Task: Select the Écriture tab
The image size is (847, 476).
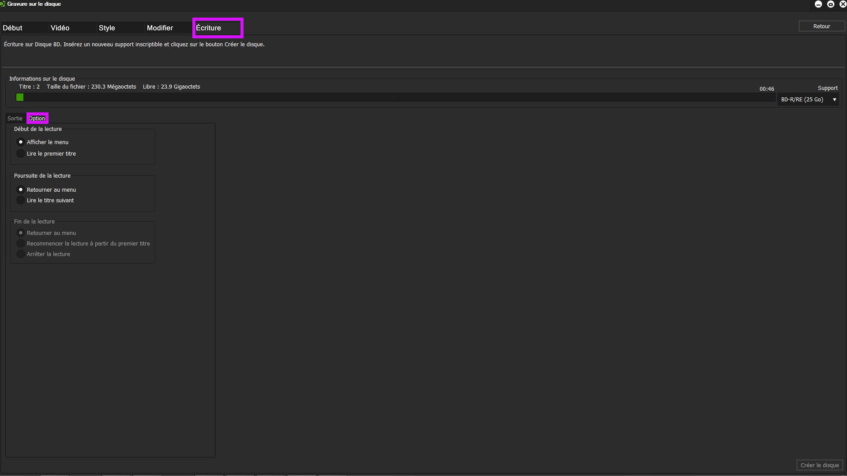Action: pyautogui.click(x=209, y=28)
